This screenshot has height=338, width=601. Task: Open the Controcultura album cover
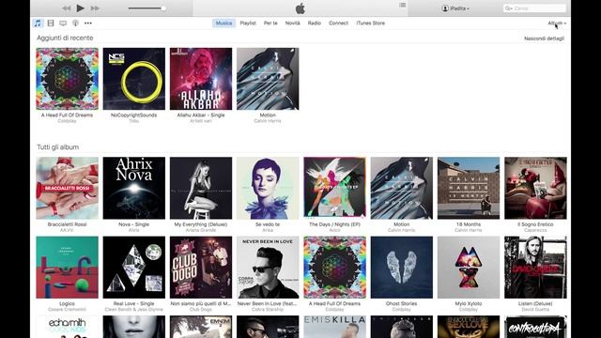[535, 327]
